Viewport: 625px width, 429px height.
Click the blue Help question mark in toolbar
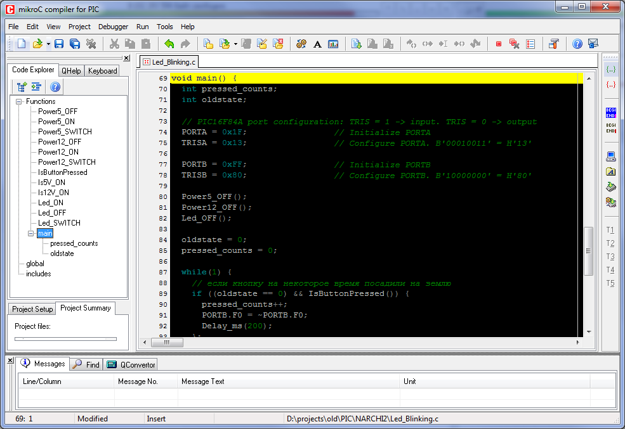point(577,44)
